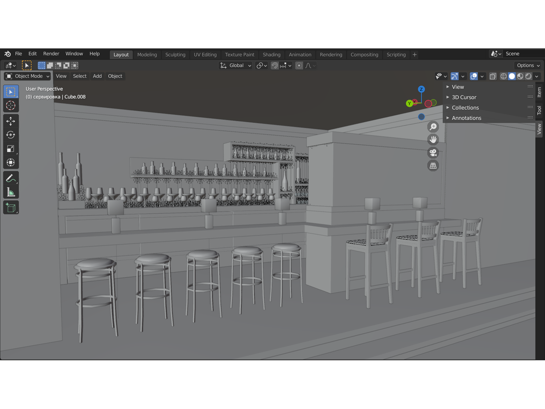Toggle proportional editing
Screen dimensions: 545x409
299,66
